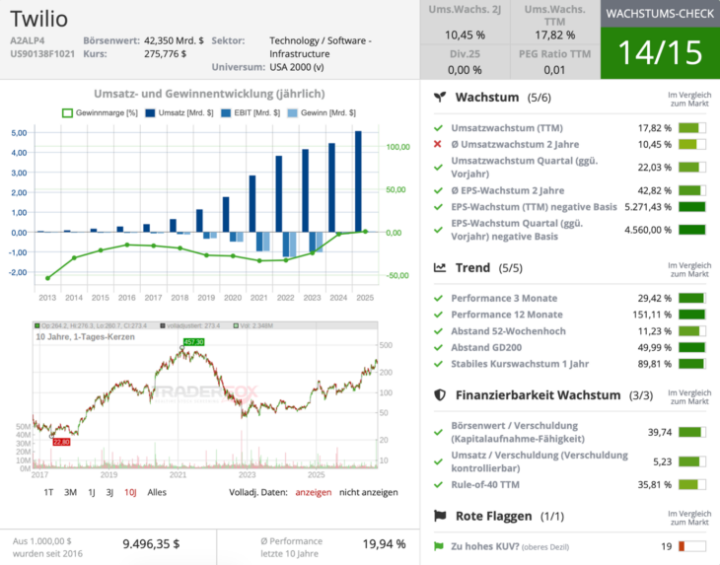Switch price chart to 1T range
Image resolution: width=720 pixels, height=565 pixels.
tap(48, 492)
